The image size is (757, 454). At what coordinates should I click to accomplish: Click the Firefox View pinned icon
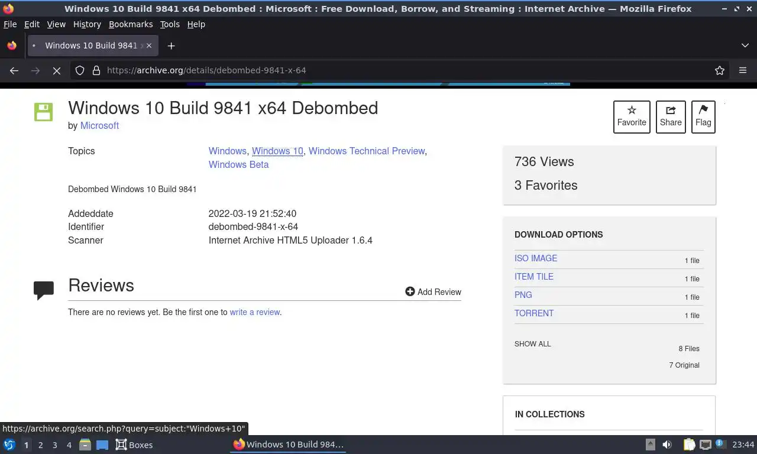[12, 46]
